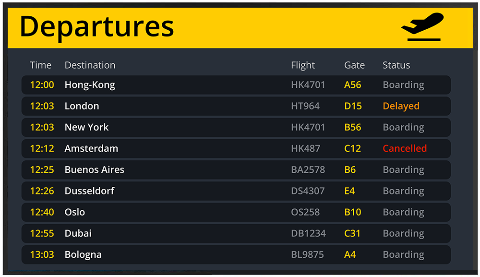Click the Delayed status label
The width and height of the screenshot is (480, 277).
click(x=401, y=106)
